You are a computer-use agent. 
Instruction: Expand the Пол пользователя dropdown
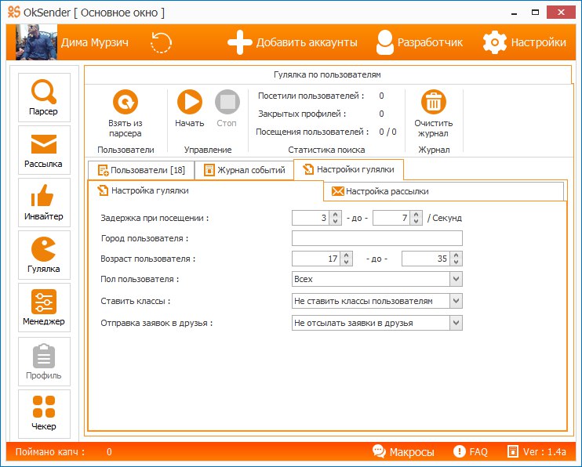(456, 279)
